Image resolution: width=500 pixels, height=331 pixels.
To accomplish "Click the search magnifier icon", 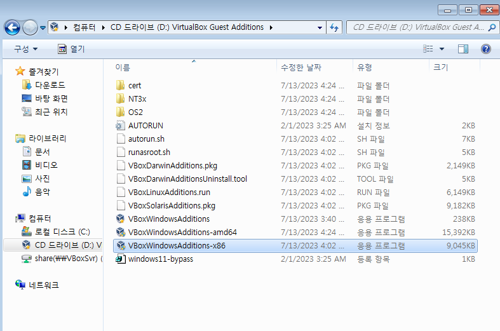I will point(492,27).
